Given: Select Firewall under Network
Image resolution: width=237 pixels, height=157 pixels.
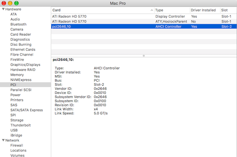Looking at the screenshot, I should point(17,146).
